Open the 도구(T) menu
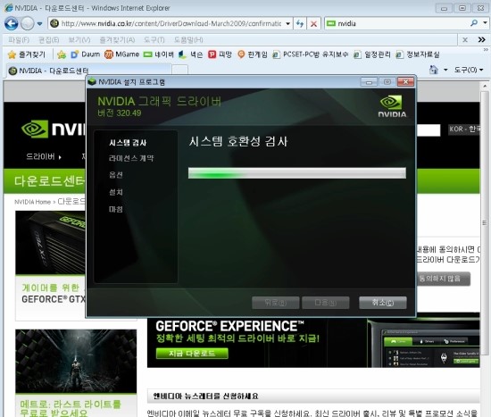 click(154, 40)
